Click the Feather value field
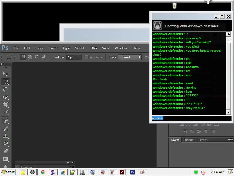 [x=74, y=57]
